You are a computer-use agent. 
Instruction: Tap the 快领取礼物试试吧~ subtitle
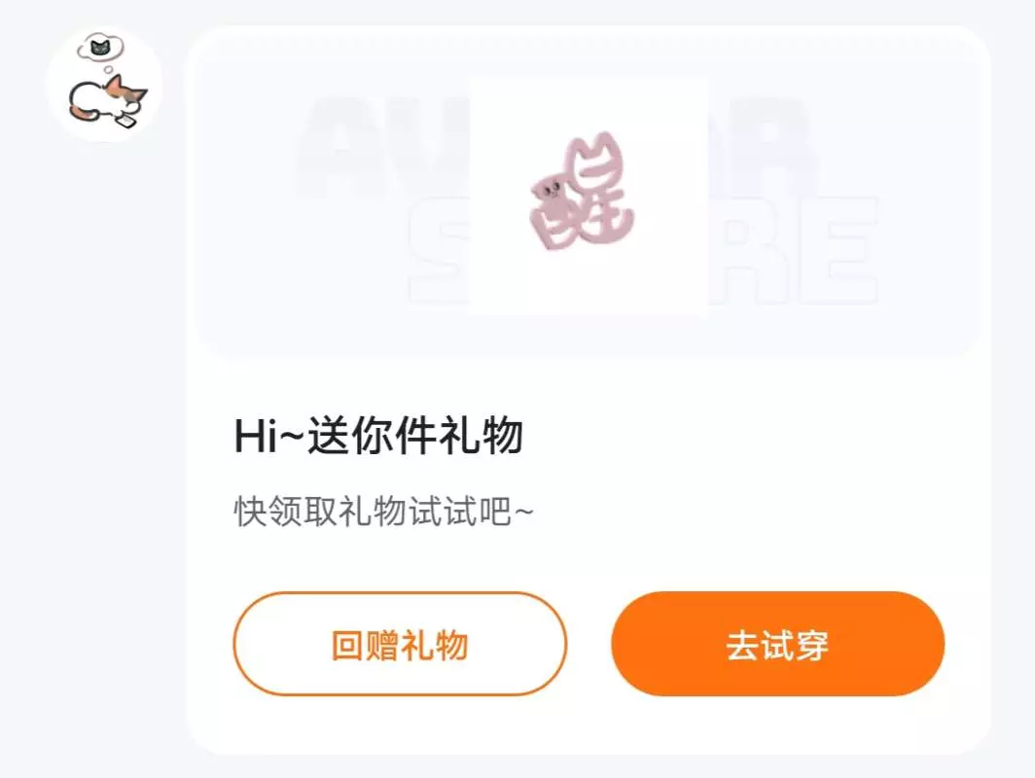[383, 512]
